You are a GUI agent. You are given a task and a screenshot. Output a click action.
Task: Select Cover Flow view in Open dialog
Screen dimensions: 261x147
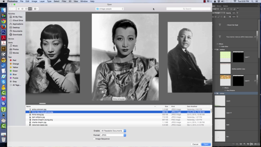point(30,9)
